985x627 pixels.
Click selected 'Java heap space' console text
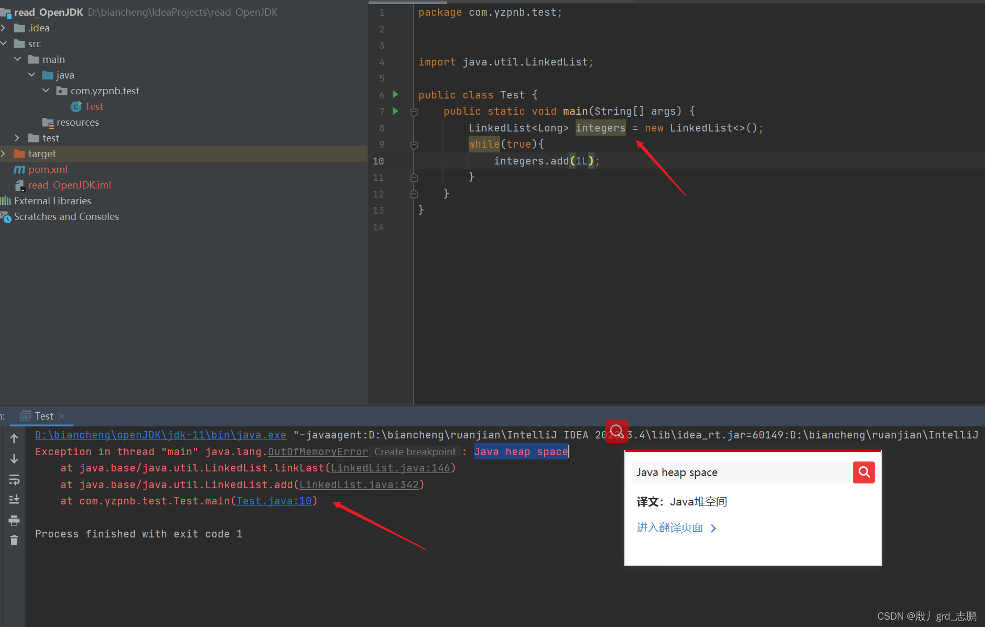pos(521,452)
